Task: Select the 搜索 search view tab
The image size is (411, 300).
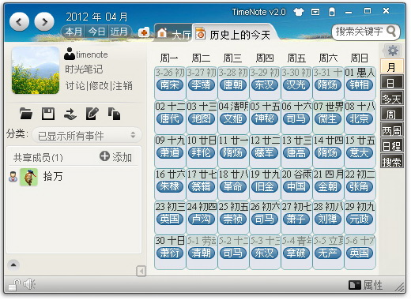Action: (x=392, y=161)
